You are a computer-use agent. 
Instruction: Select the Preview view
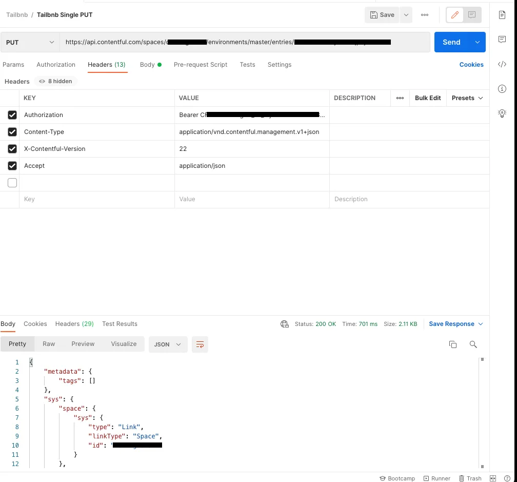pyautogui.click(x=83, y=344)
